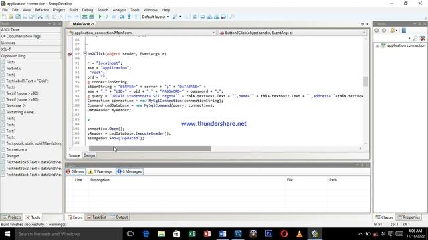The image size is (428, 240).
Task: Open the Excel icon in the taskbar
Action: click(192, 234)
